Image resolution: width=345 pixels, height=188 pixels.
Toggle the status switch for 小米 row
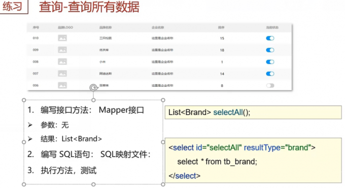tap(270, 62)
